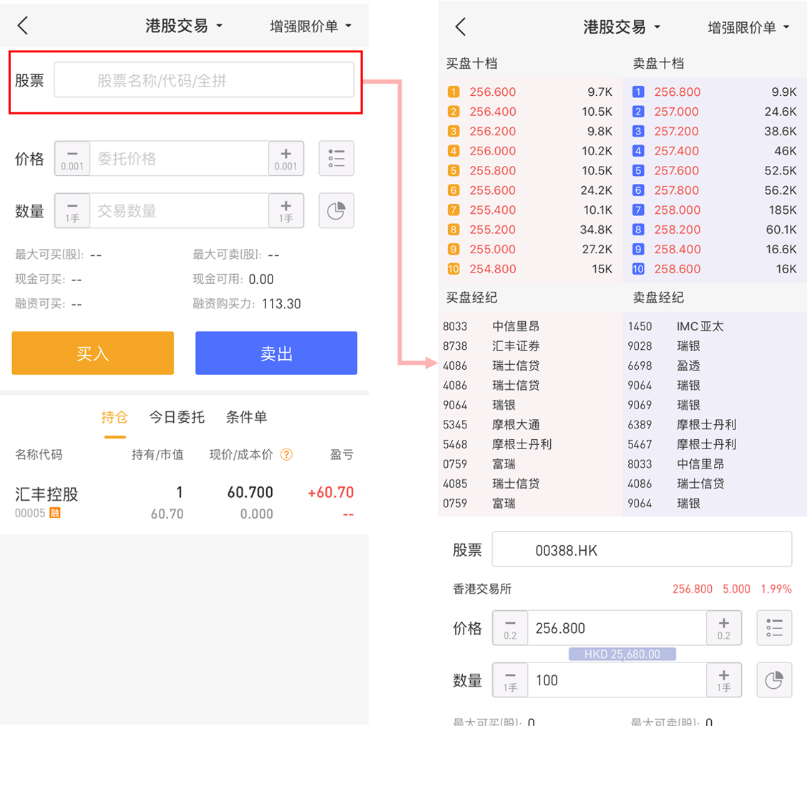
Task: Open position pie icon beside empty quantity field
Action: click(x=336, y=211)
